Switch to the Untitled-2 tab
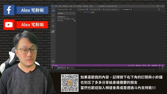 [95, 9]
